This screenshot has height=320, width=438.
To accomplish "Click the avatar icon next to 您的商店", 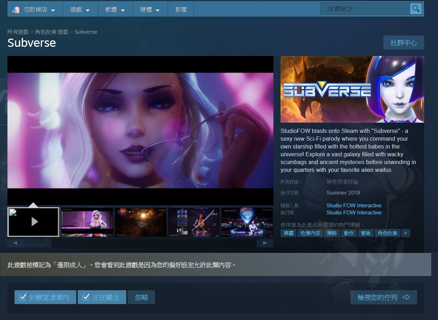I will (15, 9).
